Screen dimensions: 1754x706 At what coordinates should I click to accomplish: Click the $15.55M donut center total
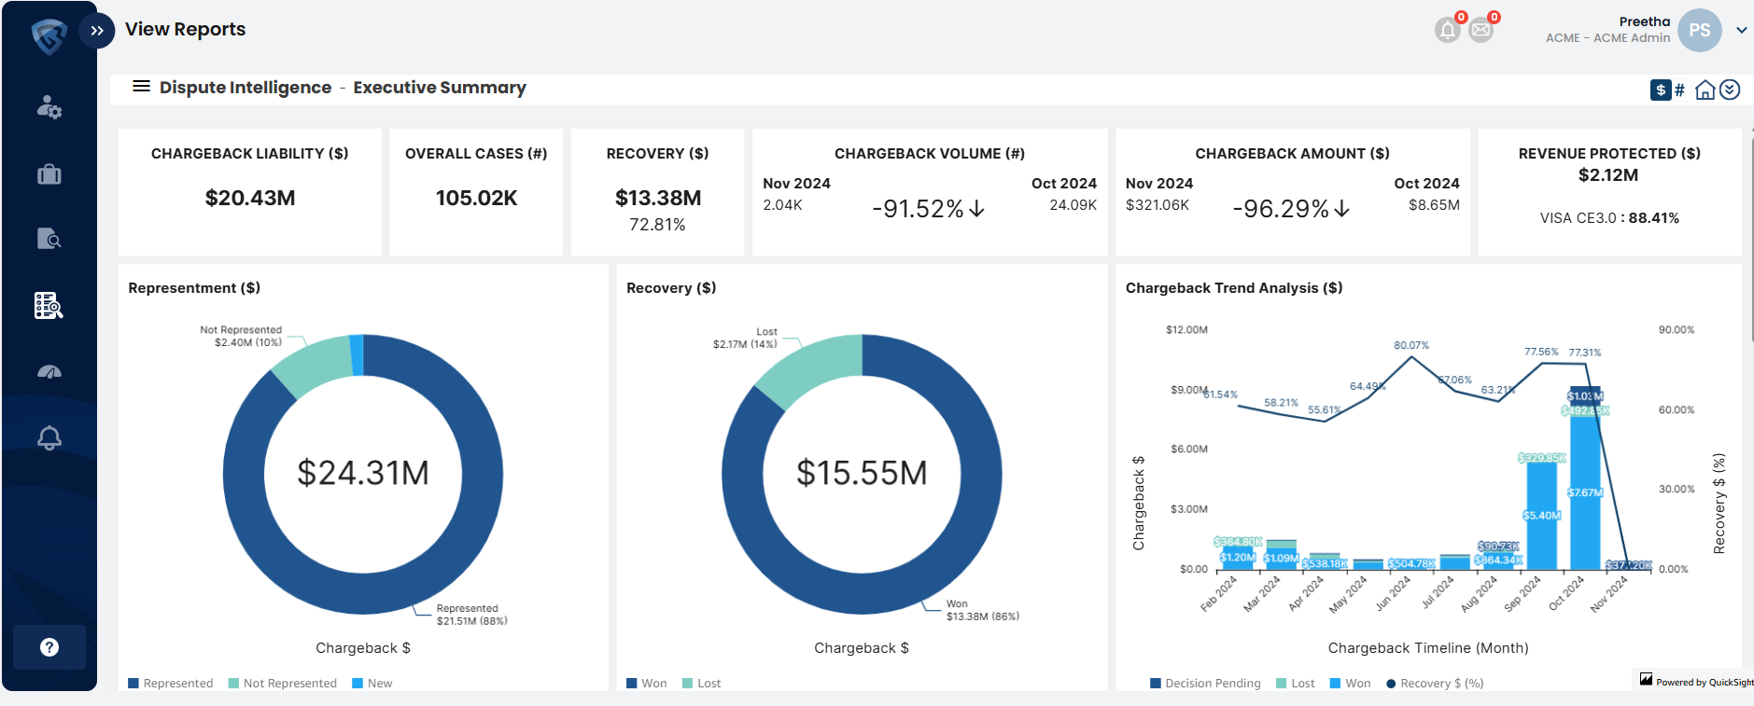[x=862, y=473]
